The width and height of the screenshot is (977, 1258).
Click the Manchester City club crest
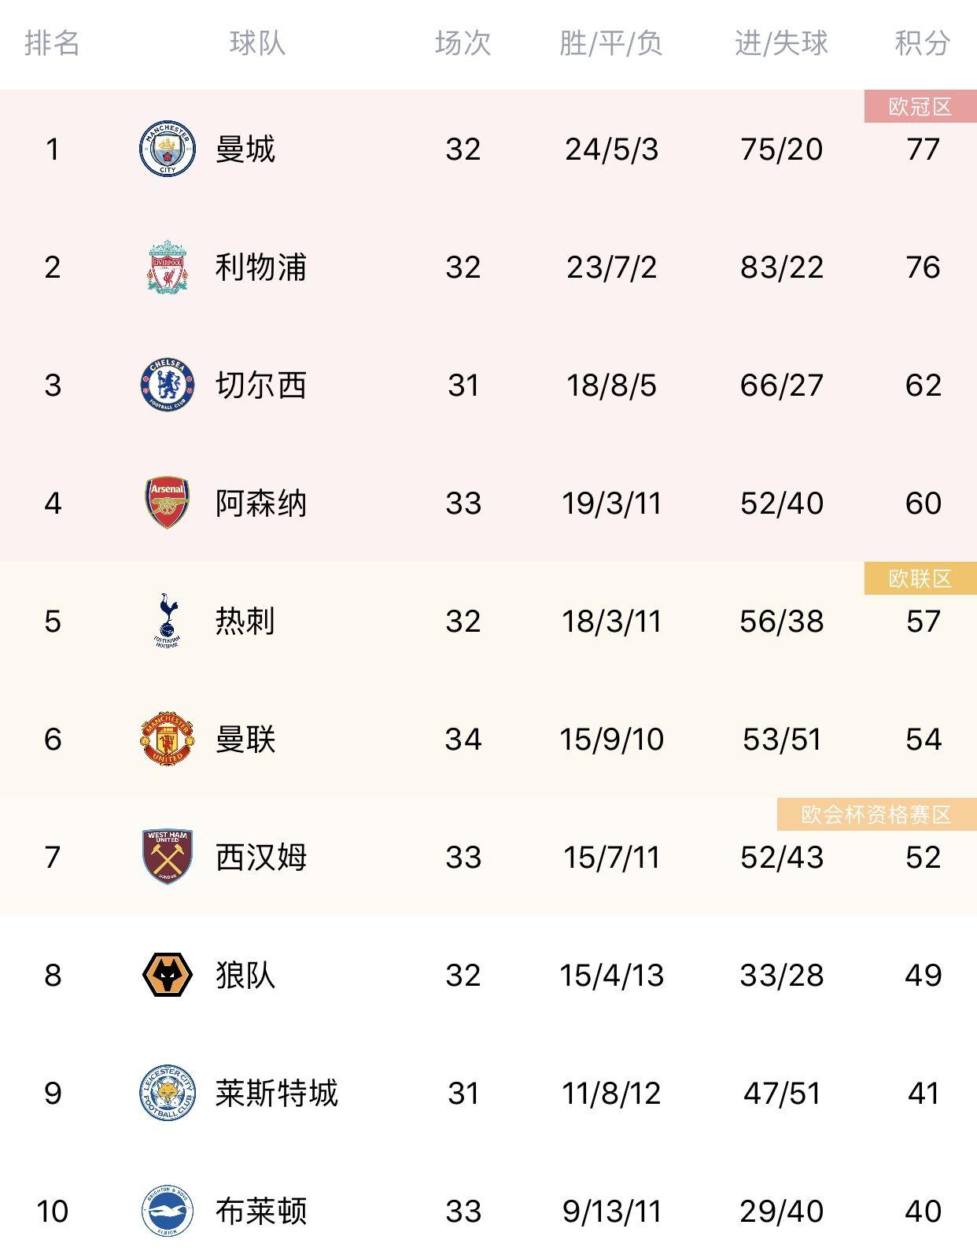click(167, 149)
